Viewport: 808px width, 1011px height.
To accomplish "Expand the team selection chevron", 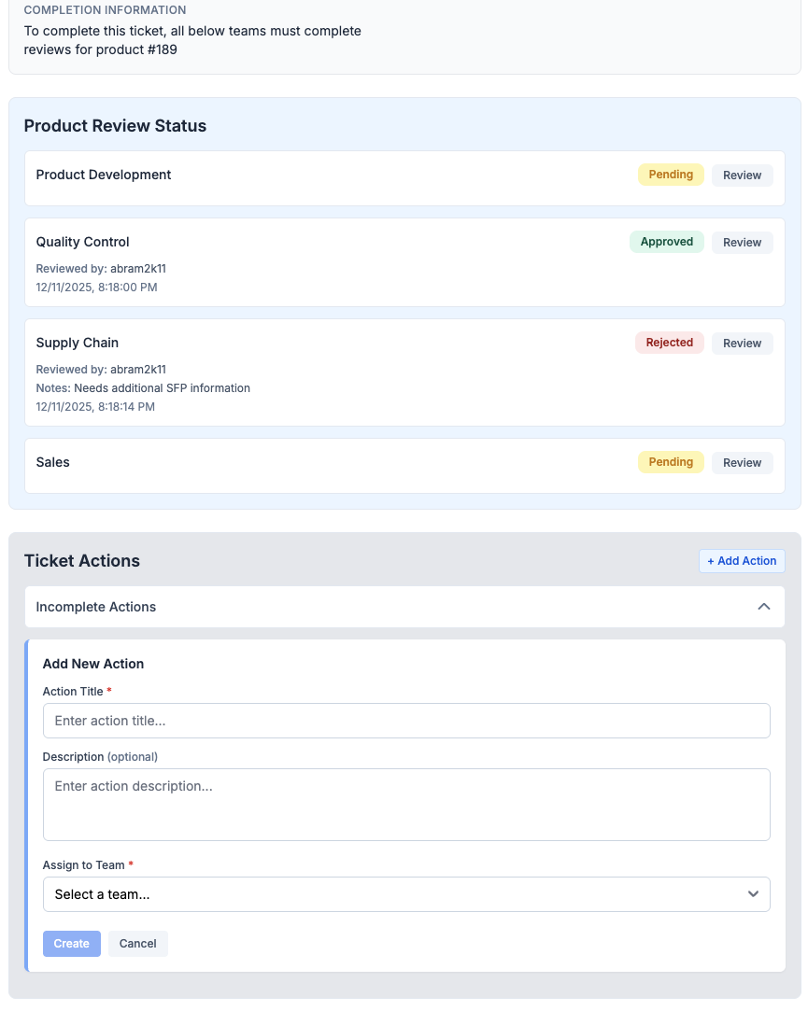I will 753,893.
